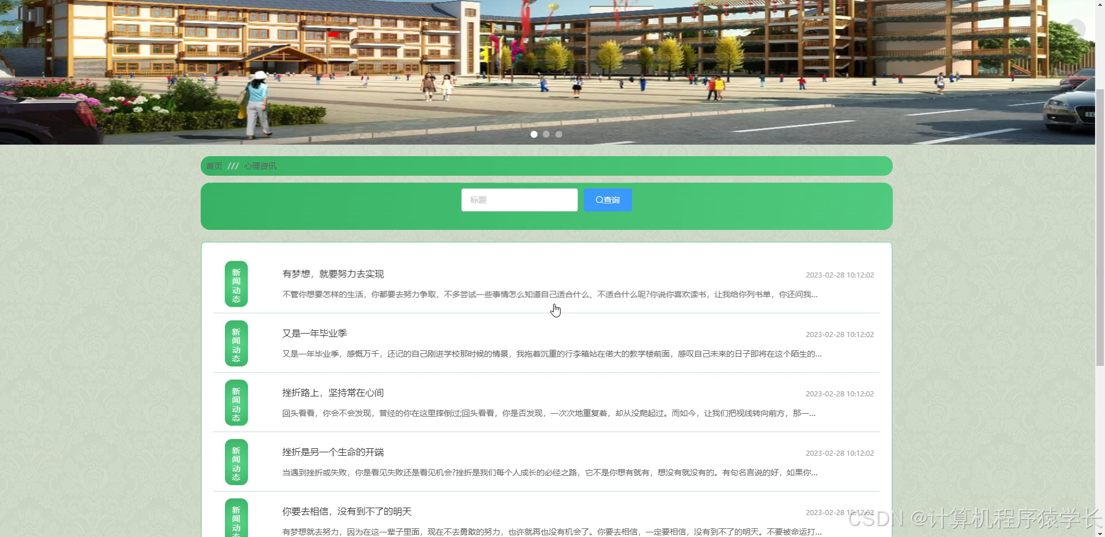
Task: Select the third carousel indicator dot
Action: point(559,134)
